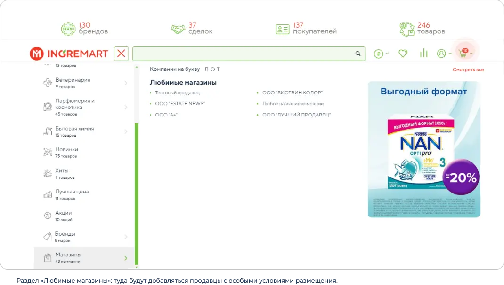Viewport: 504px width, 285px height.
Task: Click the Любимые магазины heading
Action: coord(183,82)
